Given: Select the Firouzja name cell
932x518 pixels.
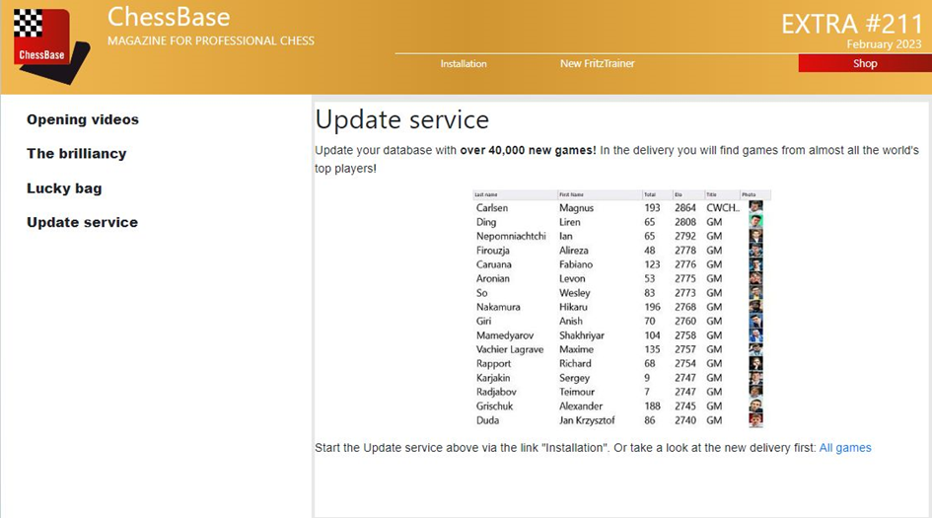Looking at the screenshot, I should click(492, 251).
